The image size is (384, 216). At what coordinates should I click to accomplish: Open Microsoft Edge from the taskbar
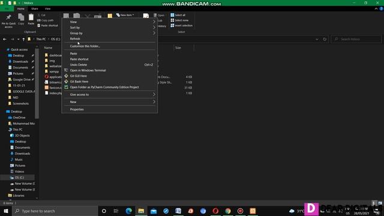(x=128, y=211)
